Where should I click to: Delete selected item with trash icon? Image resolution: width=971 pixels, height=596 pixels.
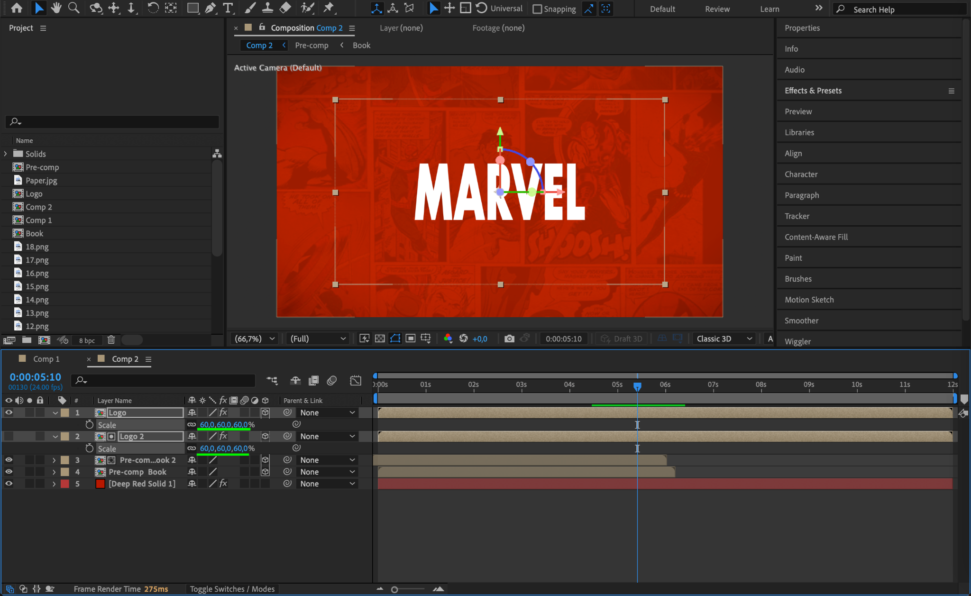[x=111, y=340]
